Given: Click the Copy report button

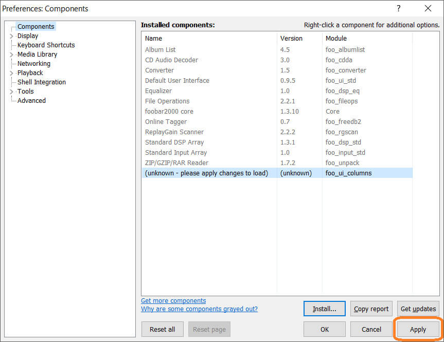Looking at the screenshot, I should [x=371, y=309].
